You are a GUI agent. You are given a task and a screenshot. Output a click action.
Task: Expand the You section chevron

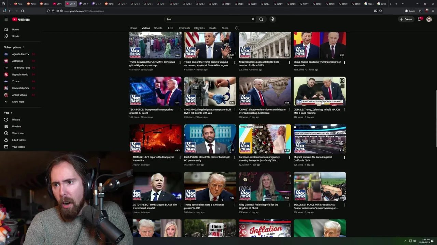pos(11,113)
